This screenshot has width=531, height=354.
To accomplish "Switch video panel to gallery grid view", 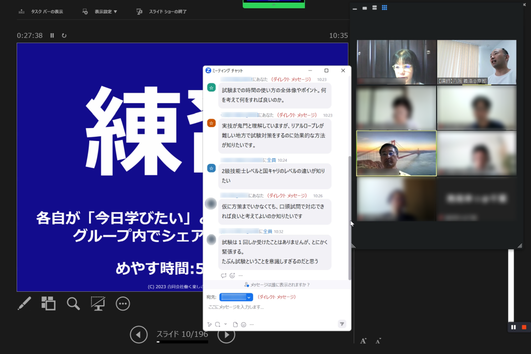I will (384, 8).
